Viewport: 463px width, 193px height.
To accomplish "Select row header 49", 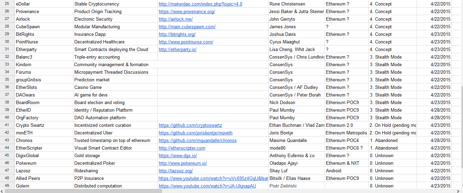I will (x=7, y=186).
